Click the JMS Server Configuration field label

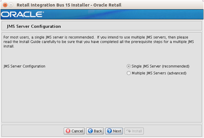pos(24,66)
